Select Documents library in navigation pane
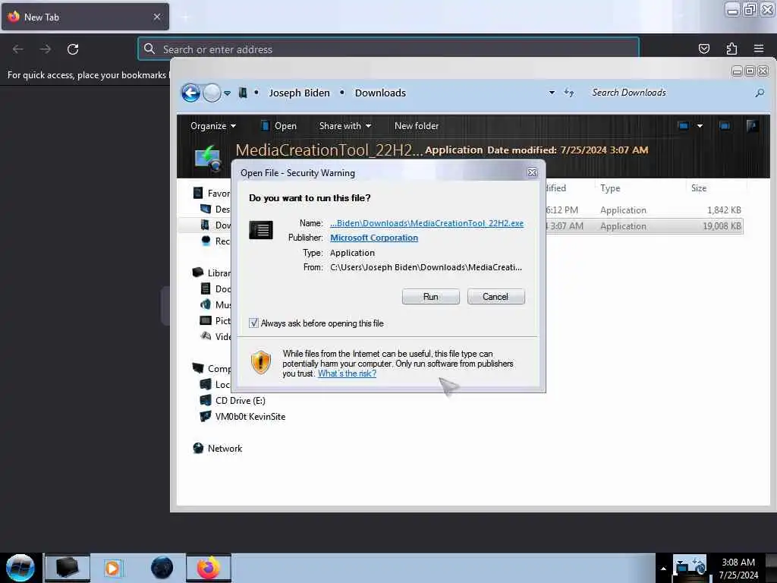Viewport: 777px width, 583px height. 215,288
